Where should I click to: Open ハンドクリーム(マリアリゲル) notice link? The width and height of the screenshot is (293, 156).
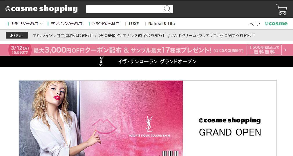213,35
